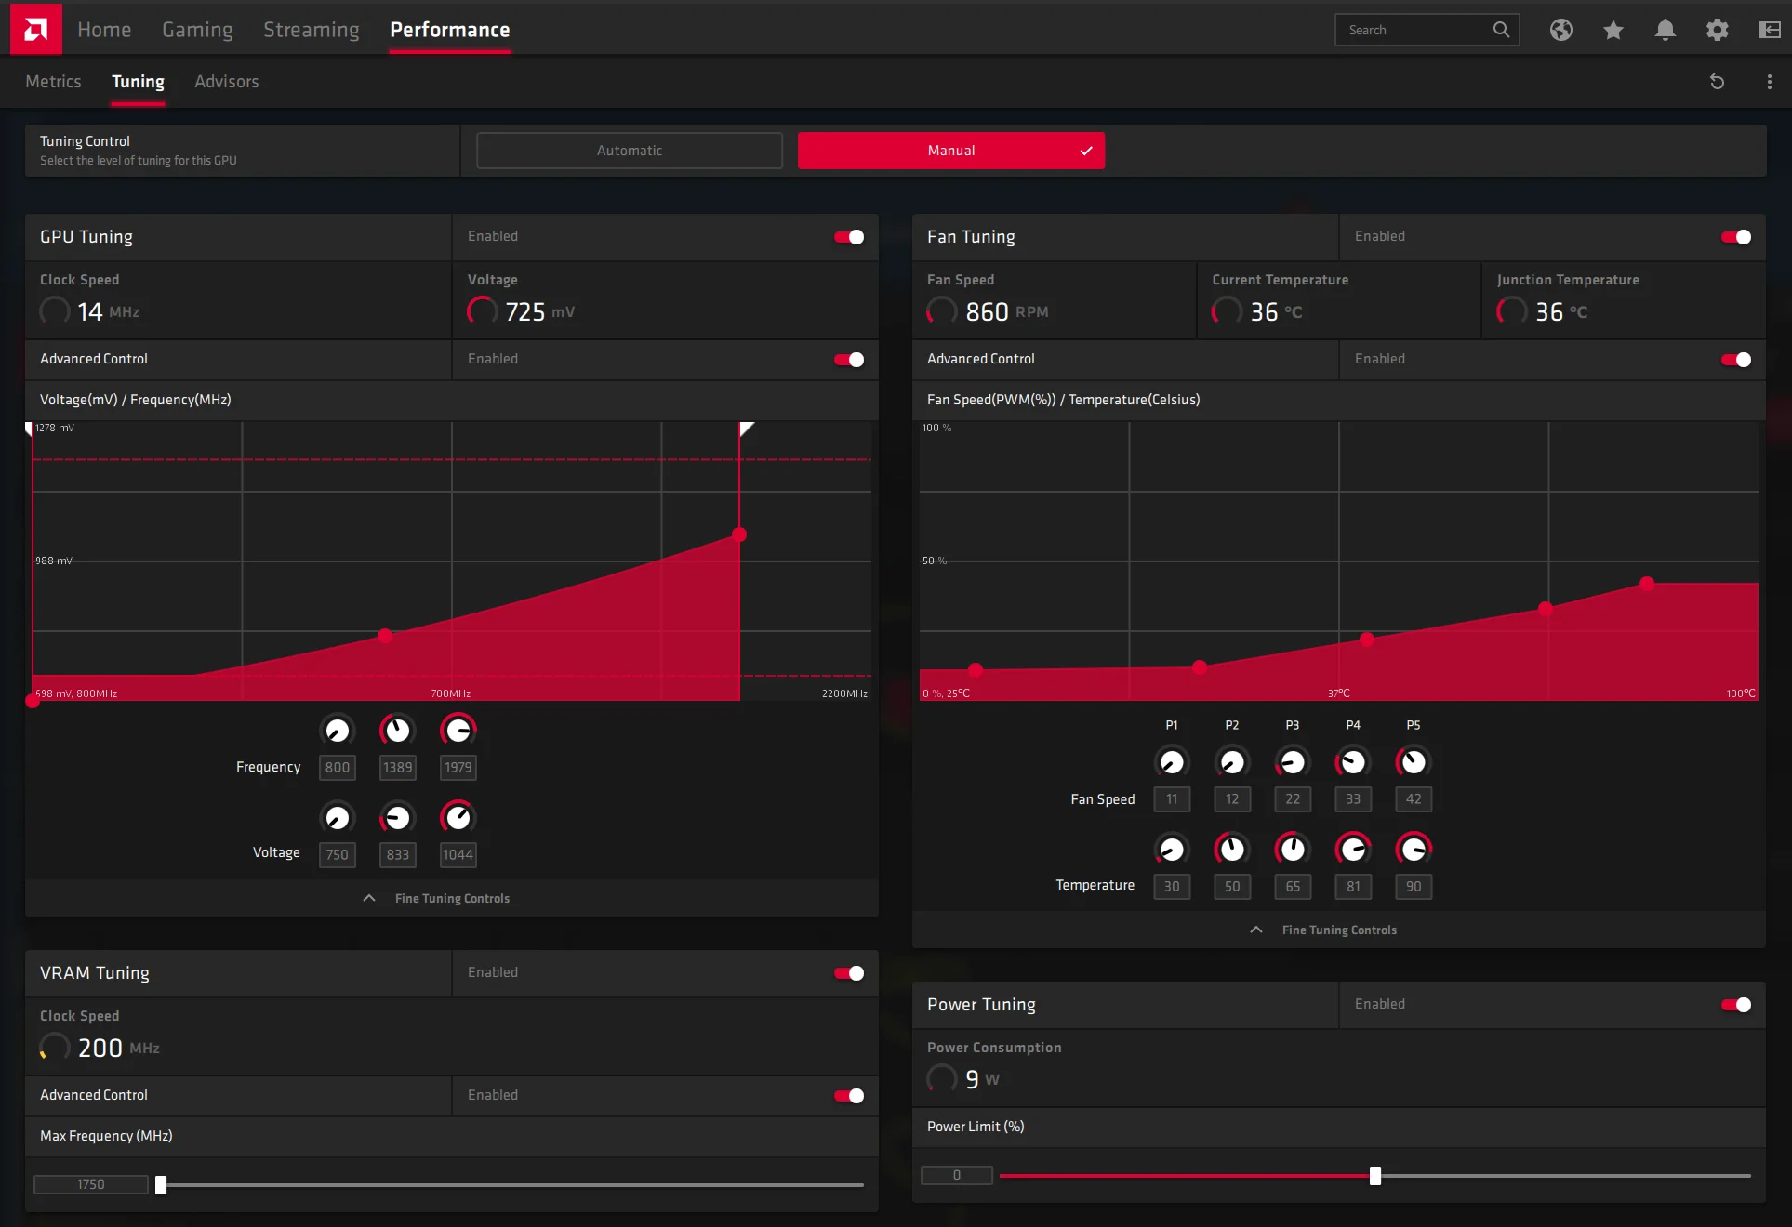Viewport: 1792px width, 1227px height.
Task: Click the 833 voltage value box
Action: pos(397,855)
